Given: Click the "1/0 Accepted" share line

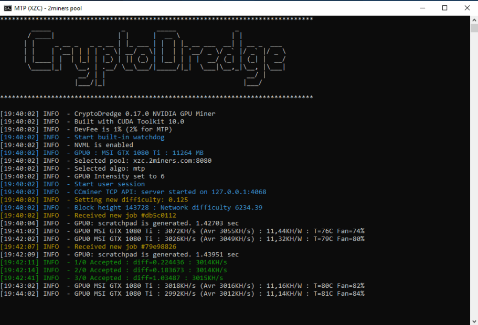Looking at the screenshot, I should [151, 262].
